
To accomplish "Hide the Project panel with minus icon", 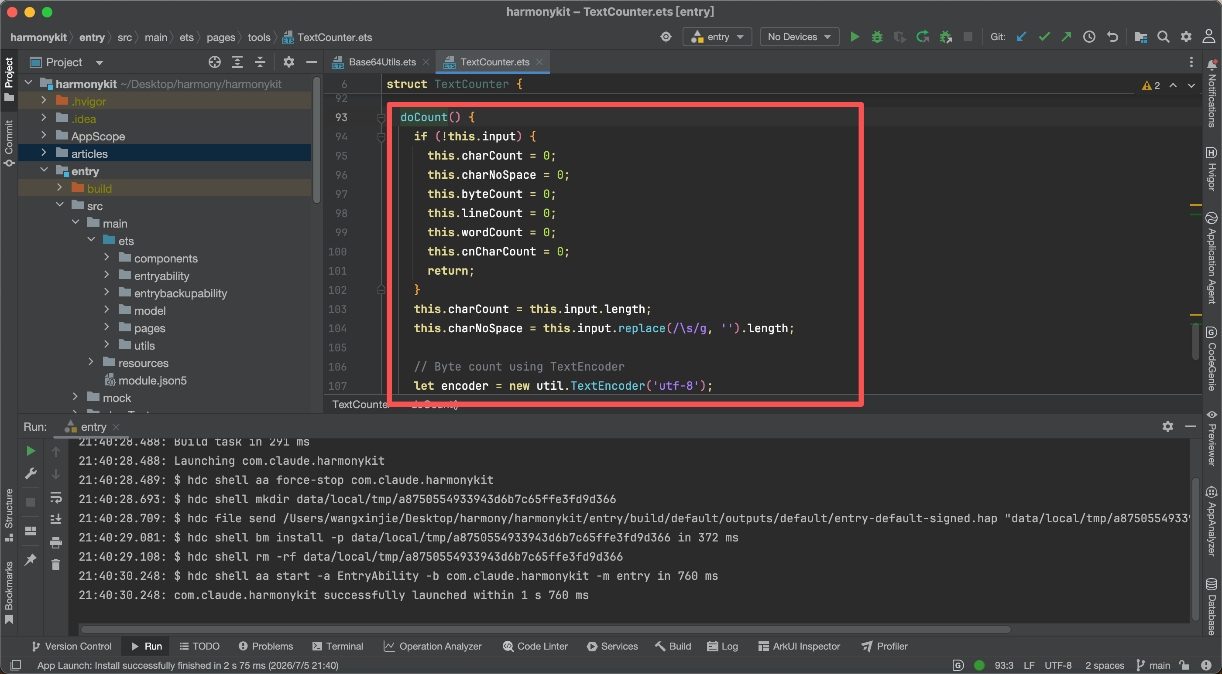I will pos(311,62).
